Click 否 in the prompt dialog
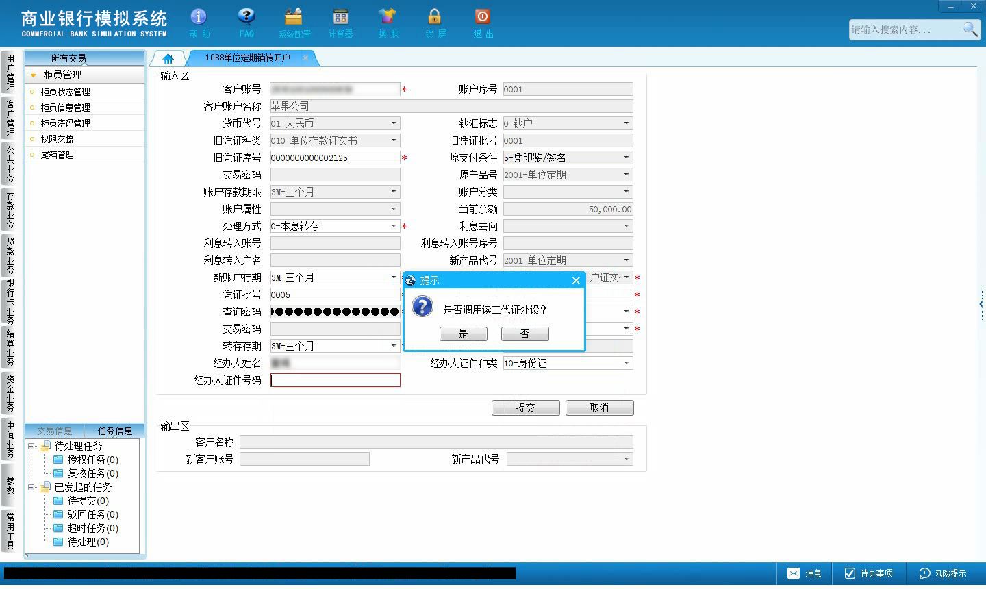Image resolution: width=986 pixels, height=589 pixels. (525, 334)
